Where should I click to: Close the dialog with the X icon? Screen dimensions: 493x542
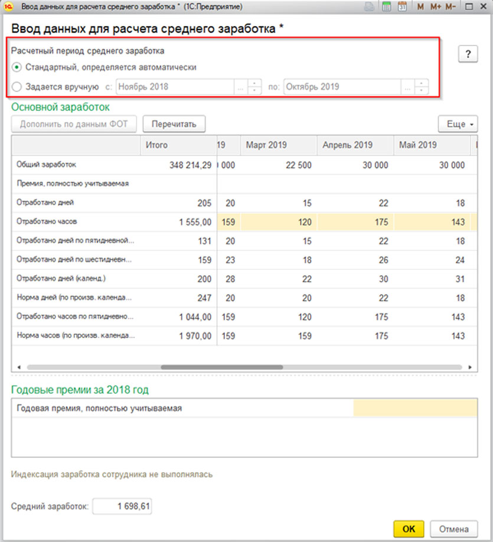(x=484, y=6)
